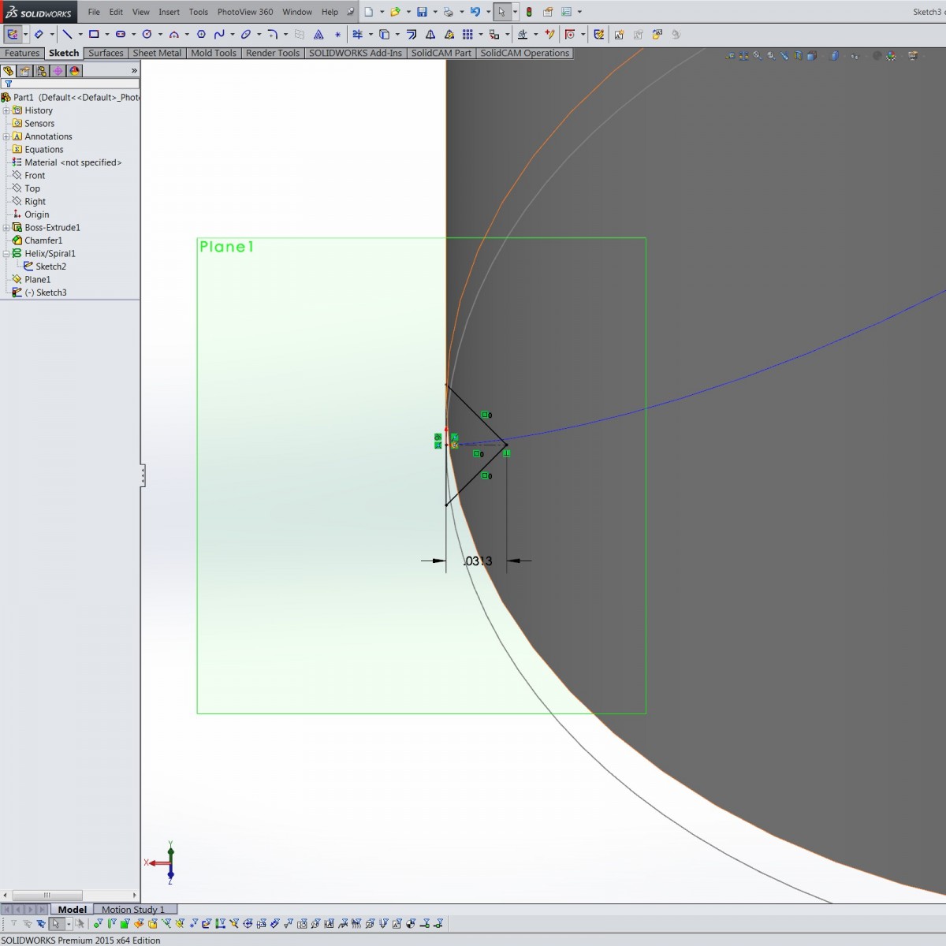Select the Spline tool
This screenshot has width=946, height=946.
[x=219, y=34]
